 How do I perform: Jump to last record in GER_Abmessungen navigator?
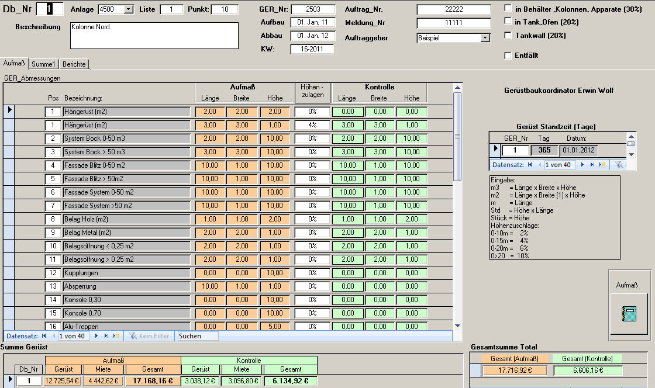coord(106,336)
